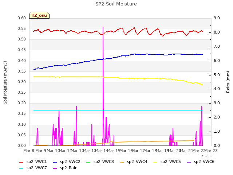Click the 7.0 right axis value

[x=217, y=46]
